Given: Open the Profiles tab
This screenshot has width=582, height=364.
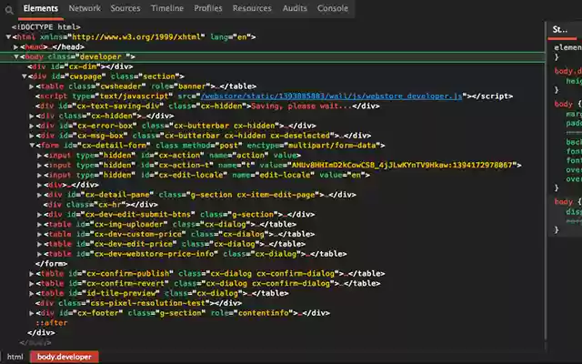Looking at the screenshot, I should pyautogui.click(x=208, y=8).
